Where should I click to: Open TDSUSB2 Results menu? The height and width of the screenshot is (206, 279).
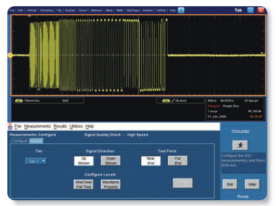point(60,126)
